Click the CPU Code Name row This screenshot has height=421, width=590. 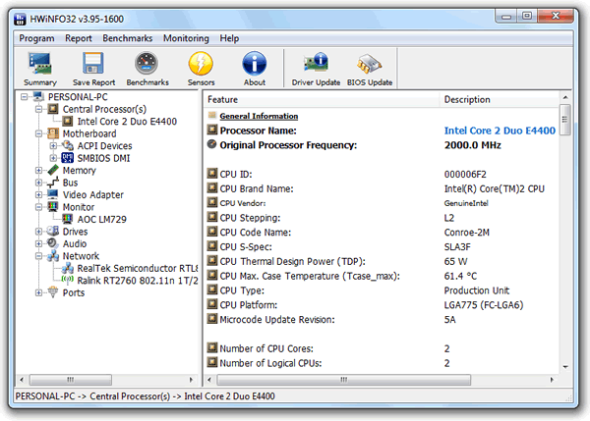click(382, 233)
